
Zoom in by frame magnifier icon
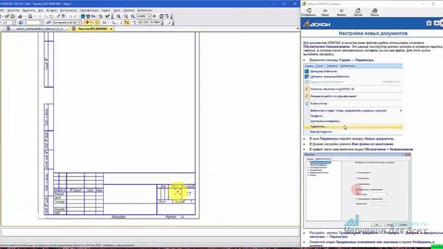pyautogui.click(x=118, y=17)
